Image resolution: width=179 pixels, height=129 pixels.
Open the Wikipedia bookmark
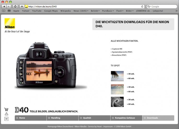66,11
